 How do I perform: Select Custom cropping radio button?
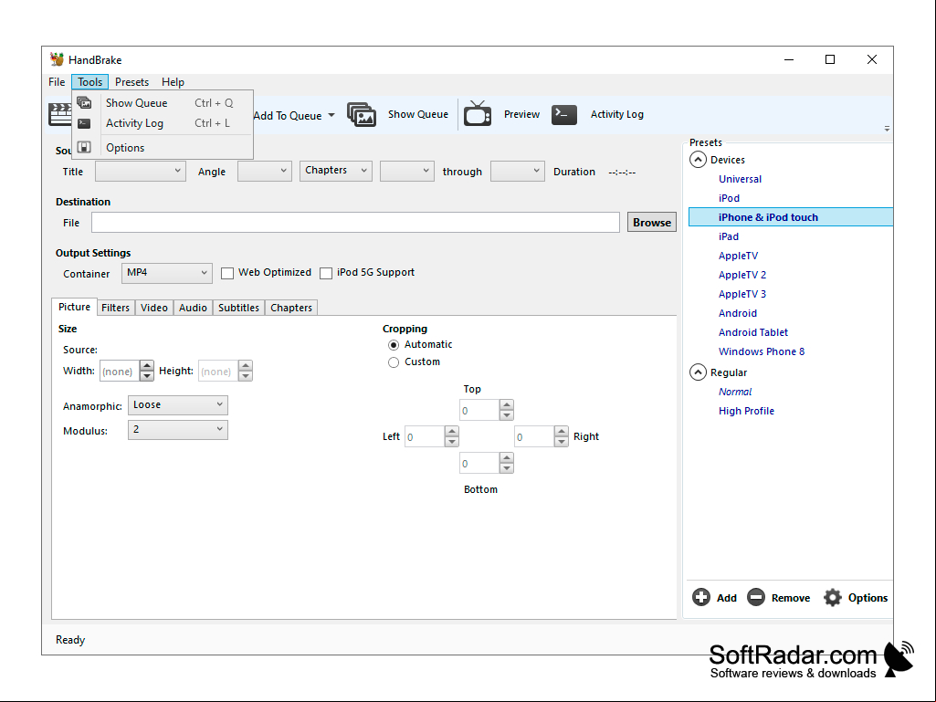point(394,362)
